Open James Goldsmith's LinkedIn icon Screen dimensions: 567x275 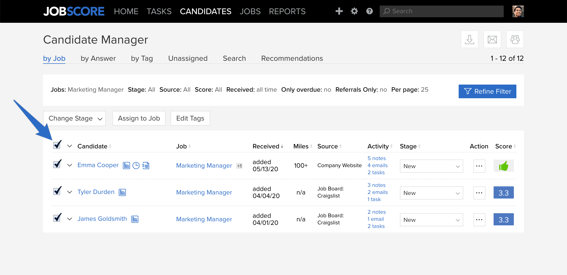click(x=135, y=219)
